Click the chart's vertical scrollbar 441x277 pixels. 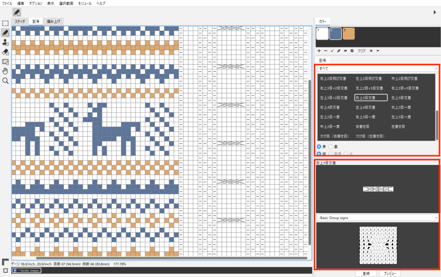[310, 162]
